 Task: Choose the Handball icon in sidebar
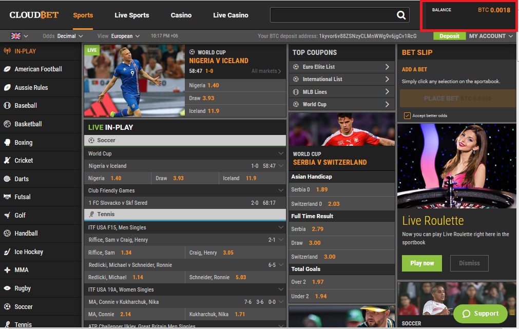(7, 234)
